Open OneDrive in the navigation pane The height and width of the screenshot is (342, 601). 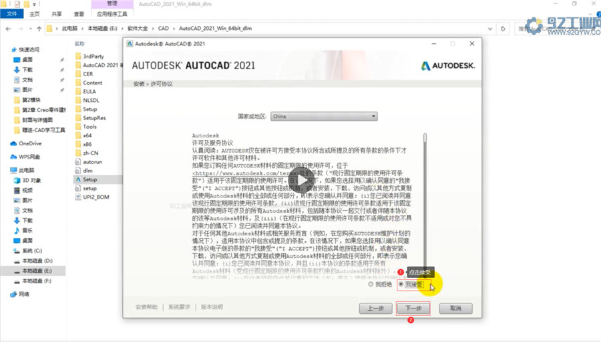point(30,143)
